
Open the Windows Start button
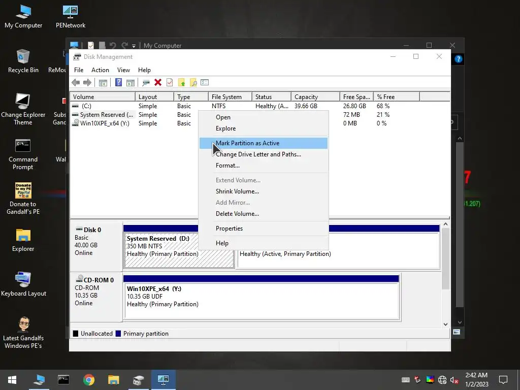[12, 379]
